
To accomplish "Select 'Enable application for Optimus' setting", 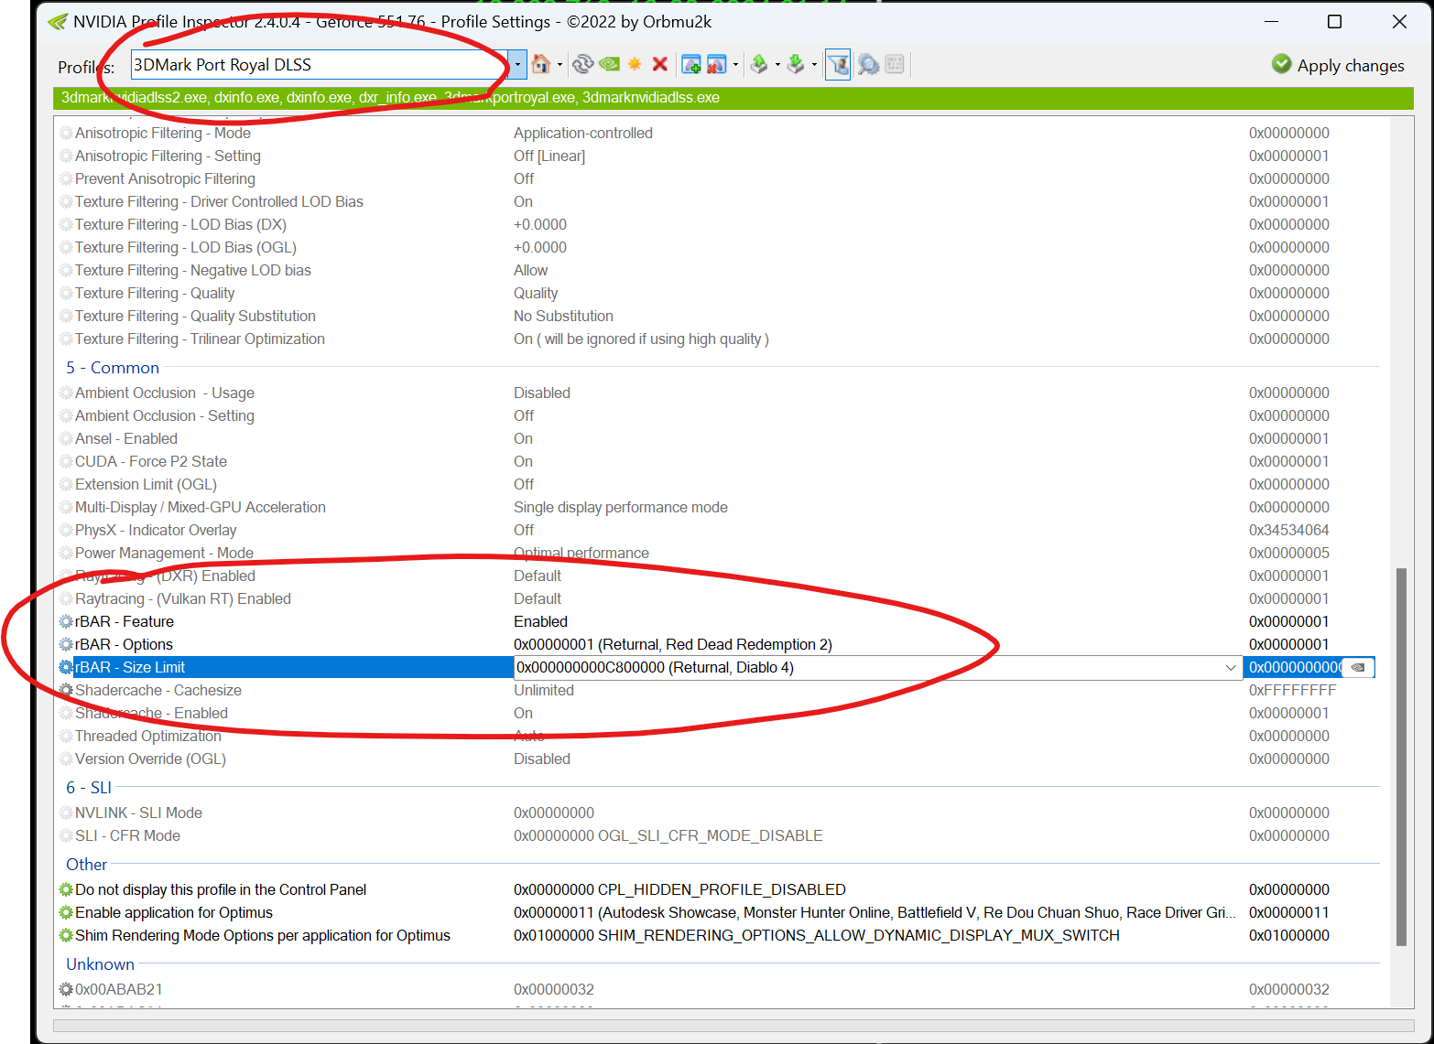I will [x=174, y=913].
